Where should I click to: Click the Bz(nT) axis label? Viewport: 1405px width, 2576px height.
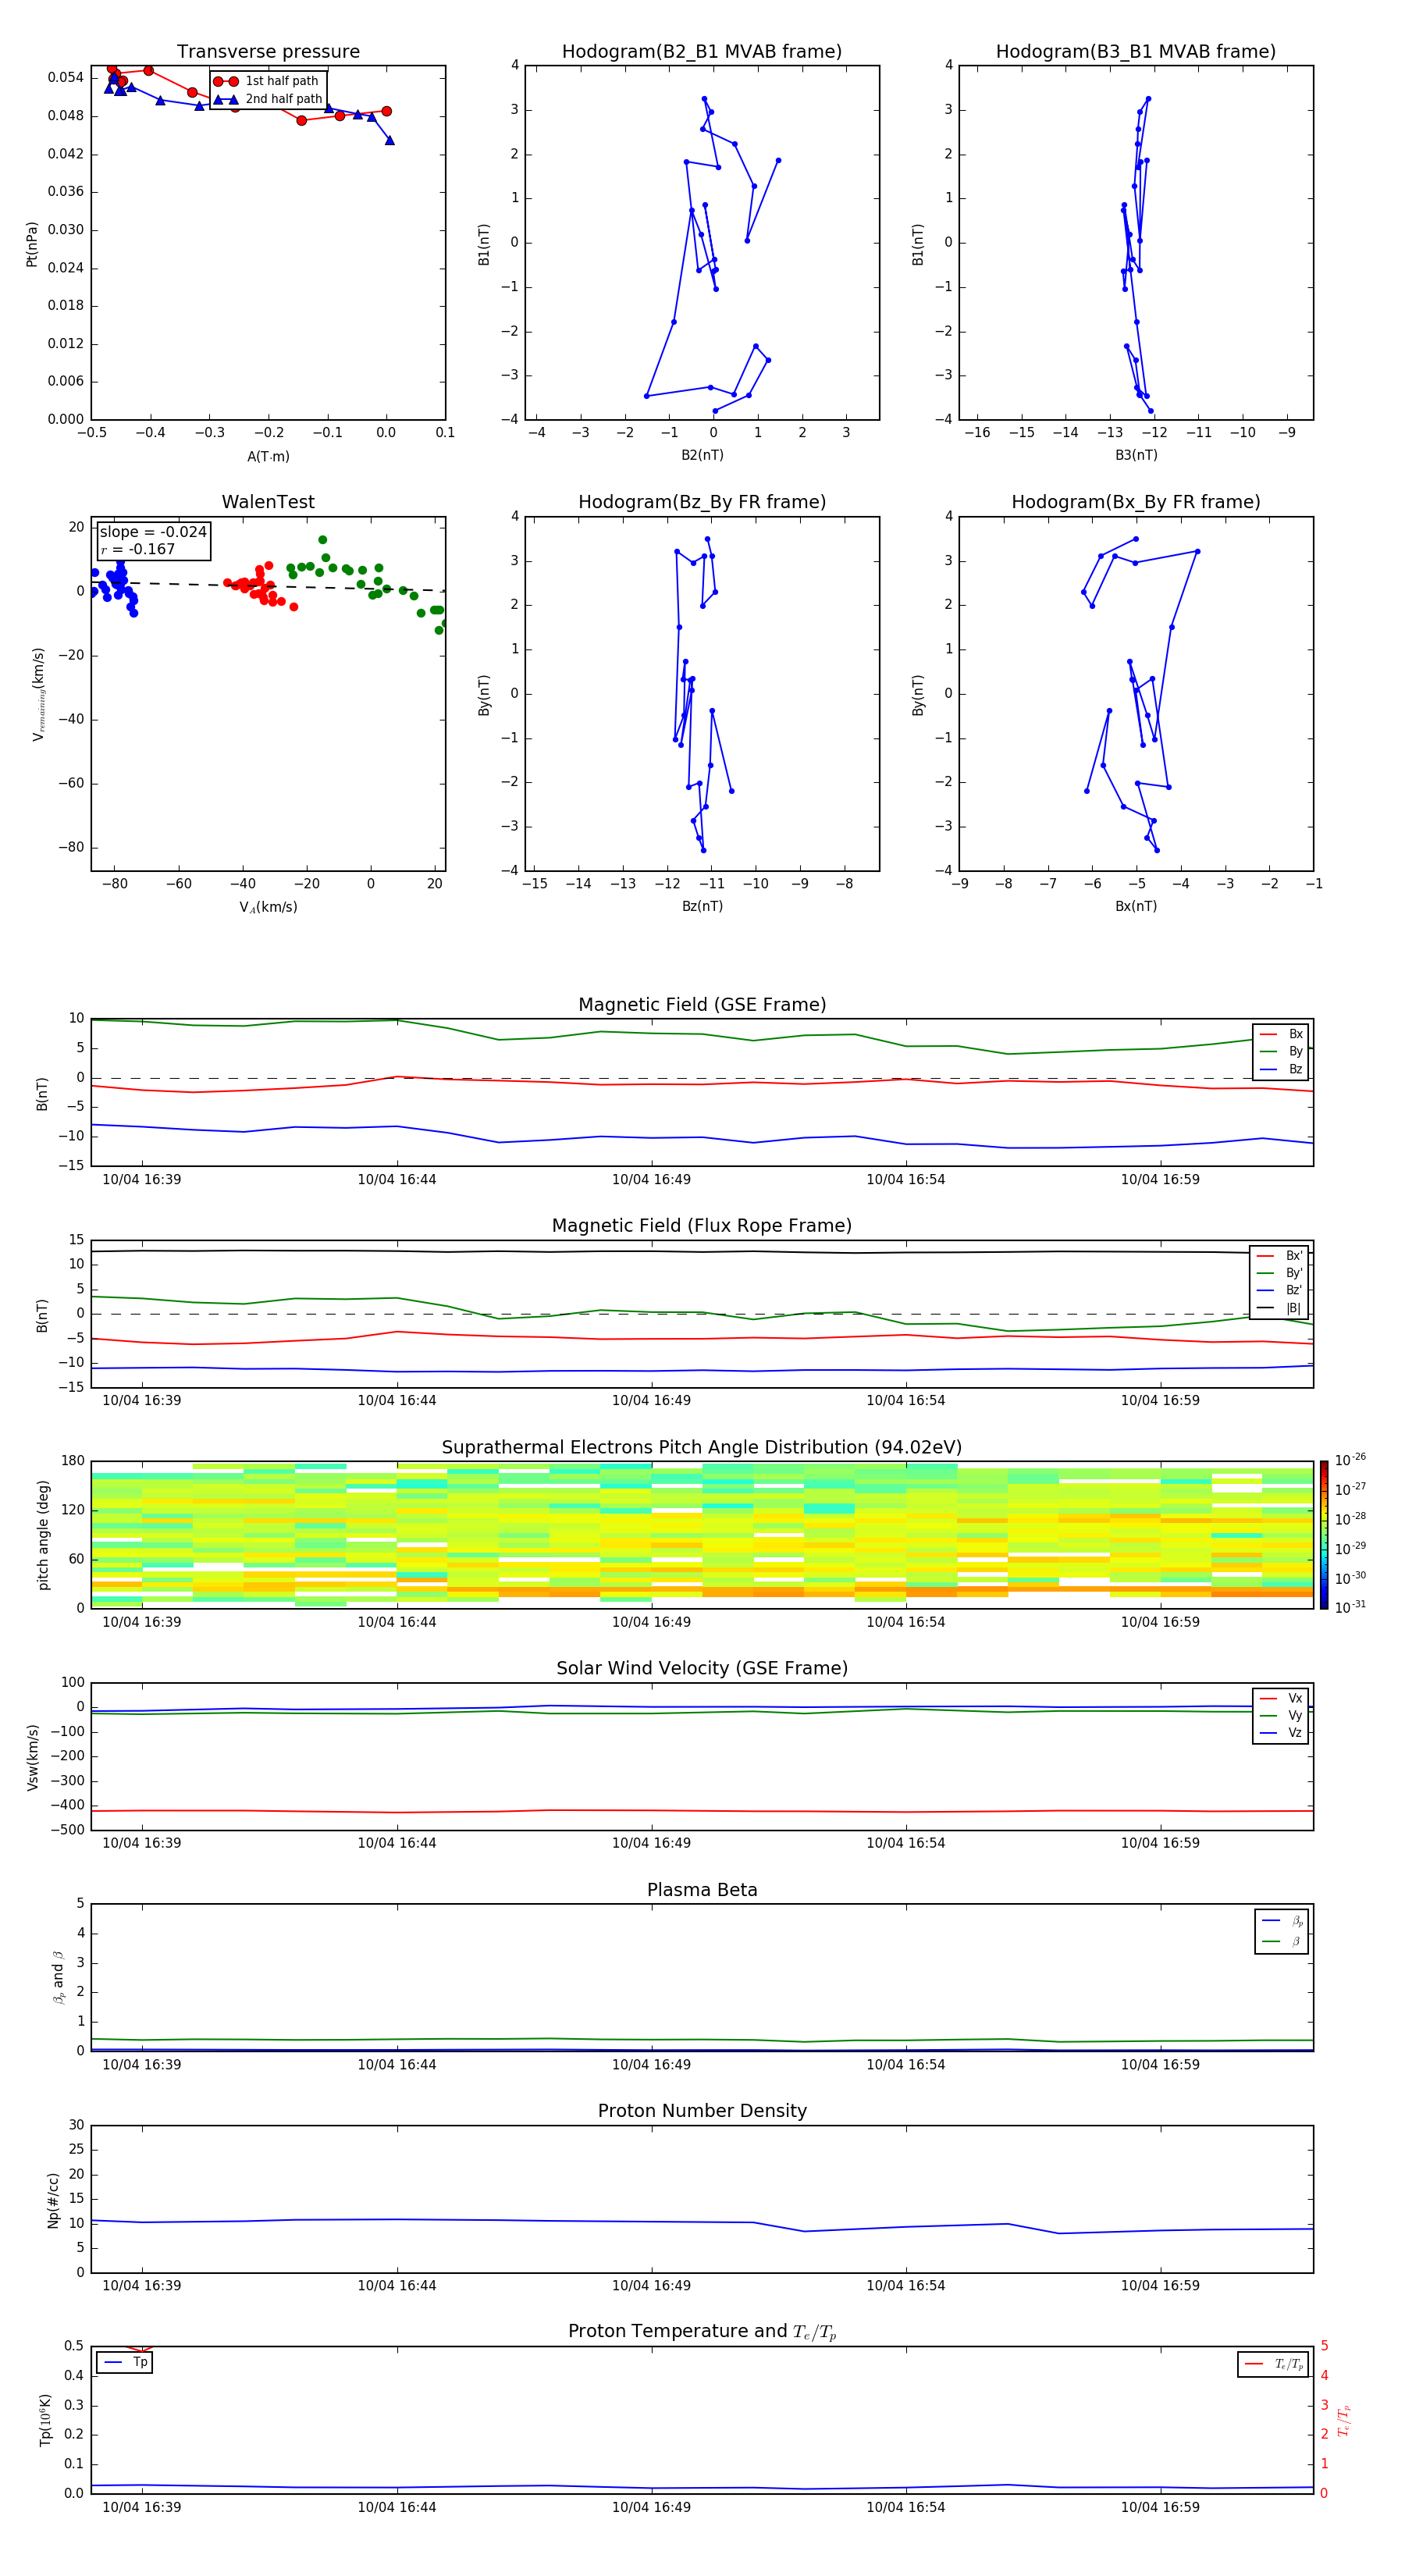click(702, 906)
